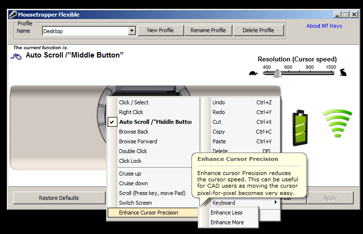Select Click / Select menu entry

153,102
